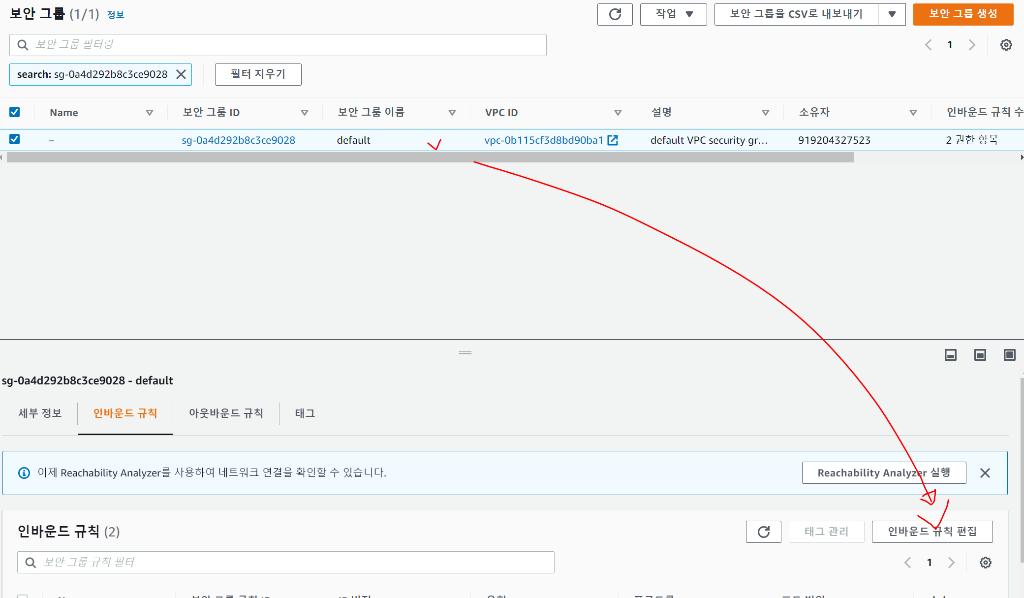This screenshot has width=1024, height=598.
Task: Set details panel to half-height view
Action: pos(980,355)
